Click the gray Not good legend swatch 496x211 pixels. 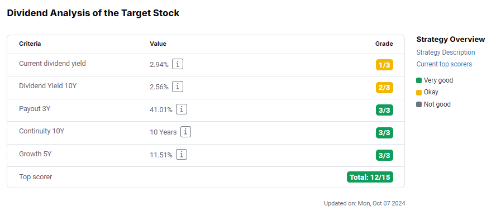[419, 104]
